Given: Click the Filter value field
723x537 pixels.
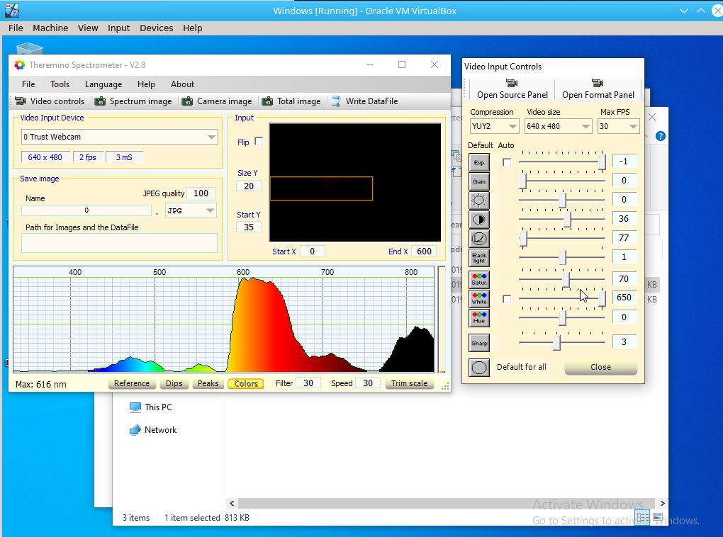Looking at the screenshot, I should click(308, 383).
